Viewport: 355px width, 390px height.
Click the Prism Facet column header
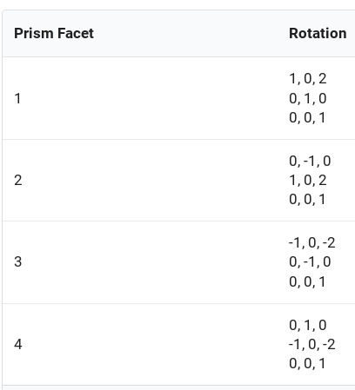54,33
